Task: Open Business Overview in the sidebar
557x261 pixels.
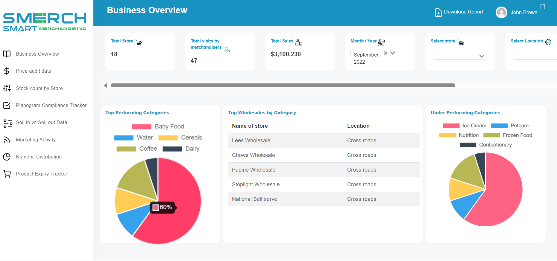Action: click(x=37, y=54)
